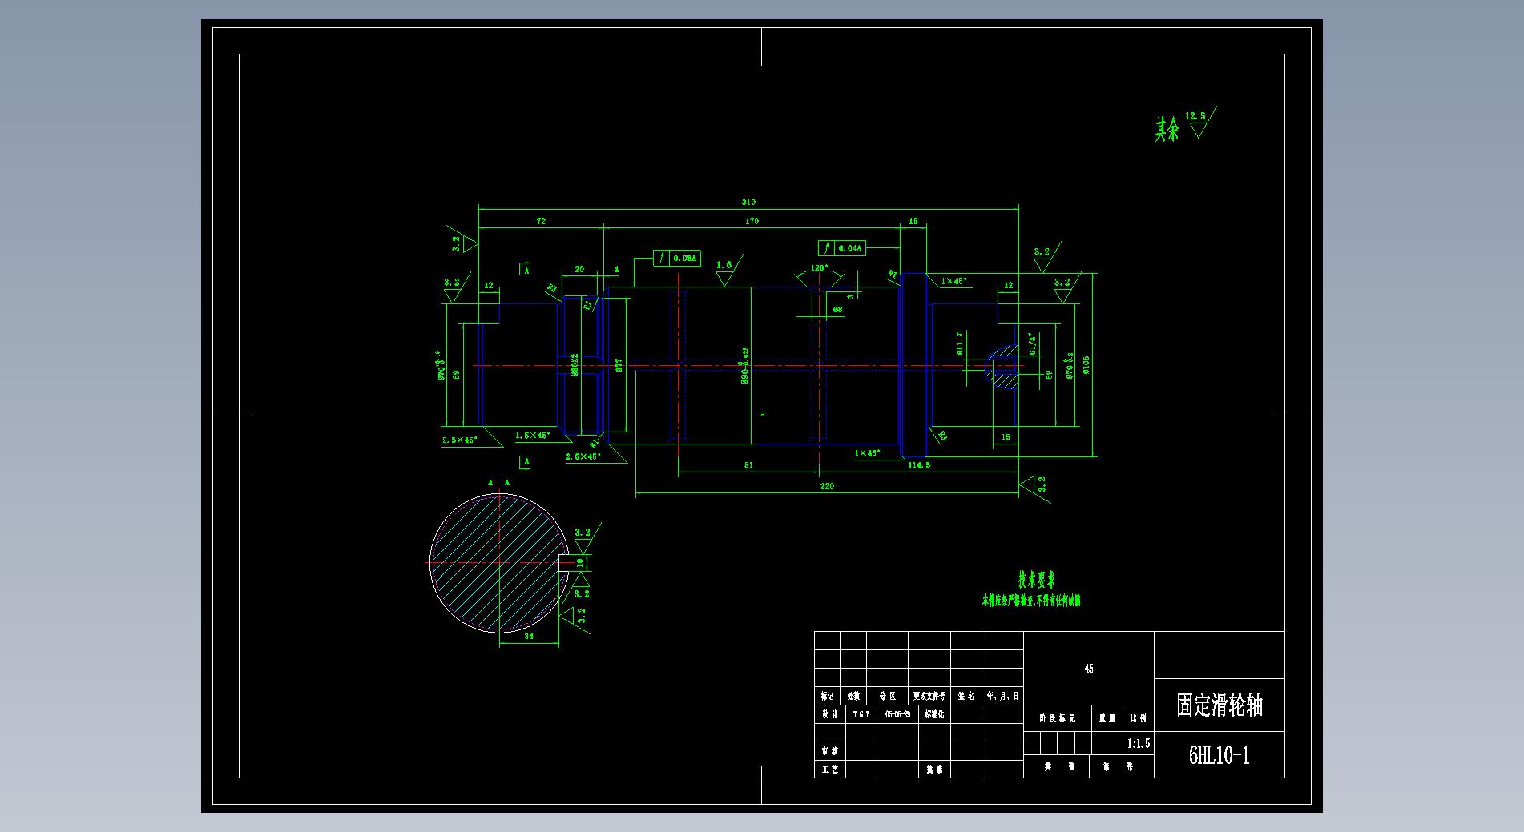Select the 1:1.5 scale value cell
This screenshot has height=832, width=1524.
1138,744
